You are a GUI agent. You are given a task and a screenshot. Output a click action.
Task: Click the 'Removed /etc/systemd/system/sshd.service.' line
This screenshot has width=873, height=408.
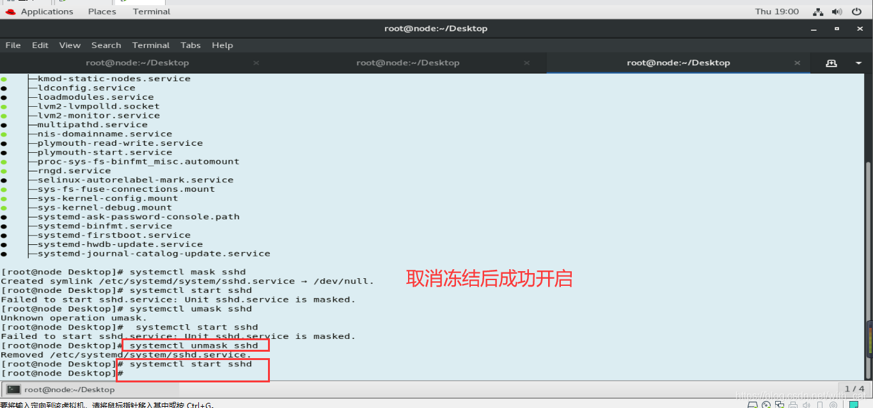point(127,354)
